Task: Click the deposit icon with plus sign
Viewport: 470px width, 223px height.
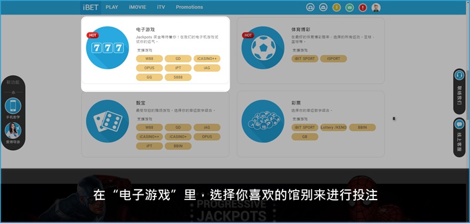Action: (310, 8)
